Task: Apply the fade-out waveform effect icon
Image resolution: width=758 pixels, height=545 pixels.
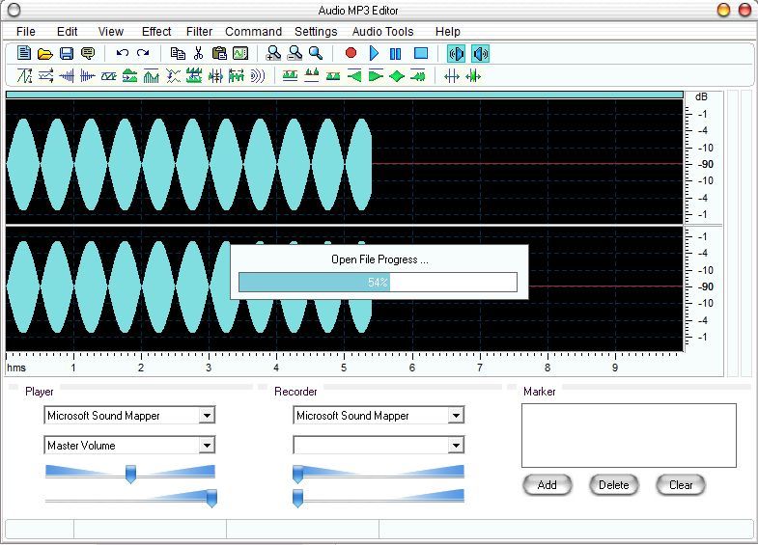Action: pos(88,76)
